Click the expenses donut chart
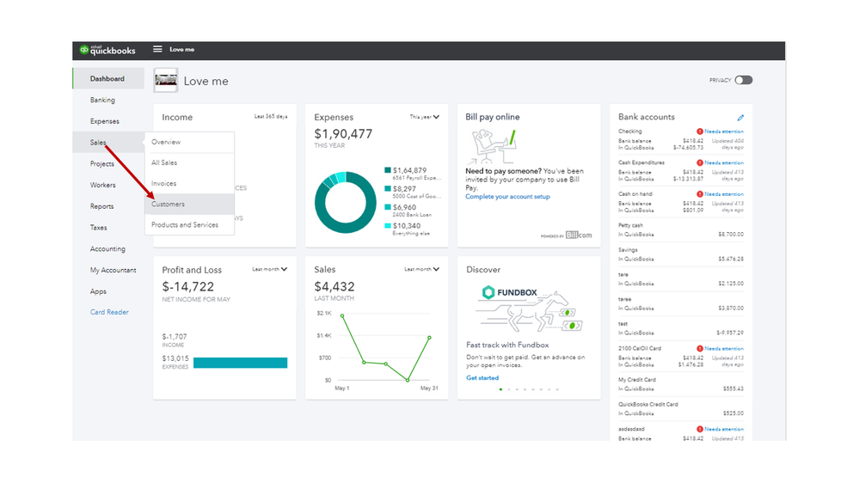The width and height of the screenshot is (859, 483). 345,202
